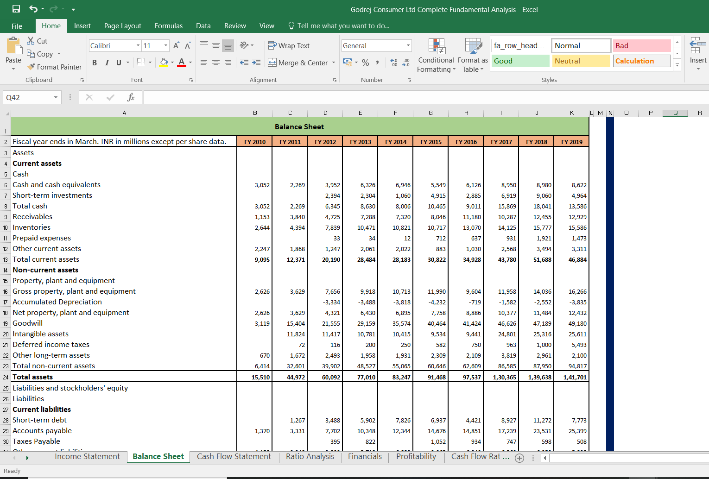Viewport: 709px width, 479px height.
Task: Select column header B
Action: [x=255, y=113]
